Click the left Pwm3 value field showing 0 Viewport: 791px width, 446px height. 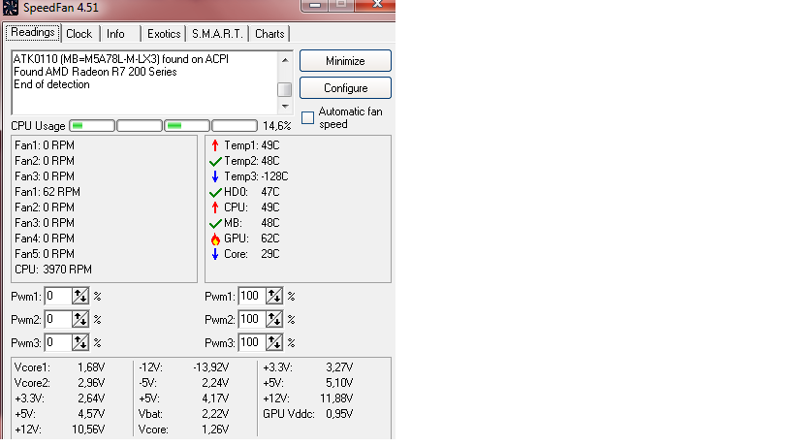pyautogui.click(x=58, y=342)
